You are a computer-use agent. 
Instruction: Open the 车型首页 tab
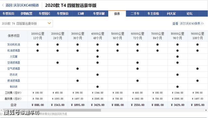[x=8, y=14]
